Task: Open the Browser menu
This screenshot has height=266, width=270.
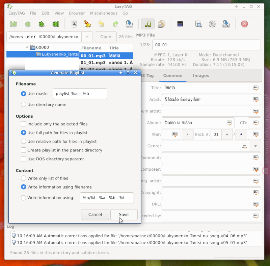Action: click(x=77, y=13)
